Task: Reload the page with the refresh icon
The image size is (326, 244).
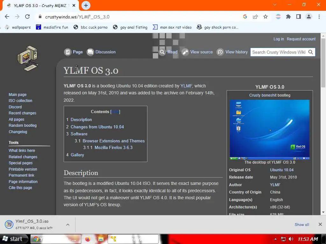Action: pos(27,17)
